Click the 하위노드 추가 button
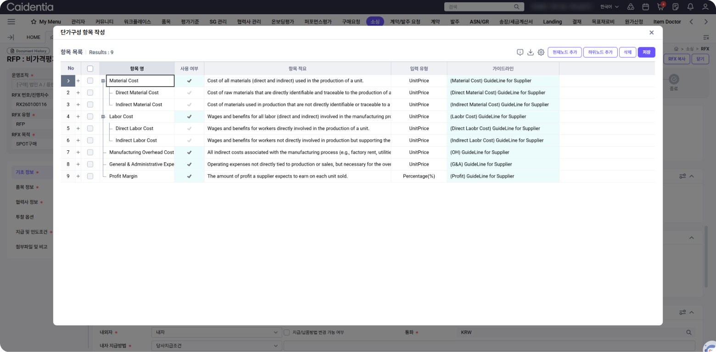The width and height of the screenshot is (716, 352). point(600,52)
